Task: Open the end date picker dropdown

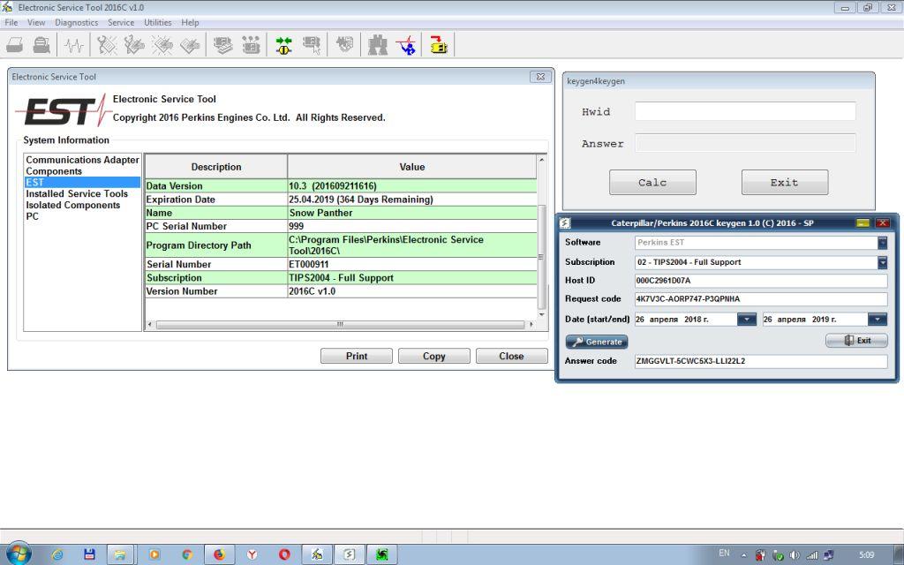Action: (878, 320)
